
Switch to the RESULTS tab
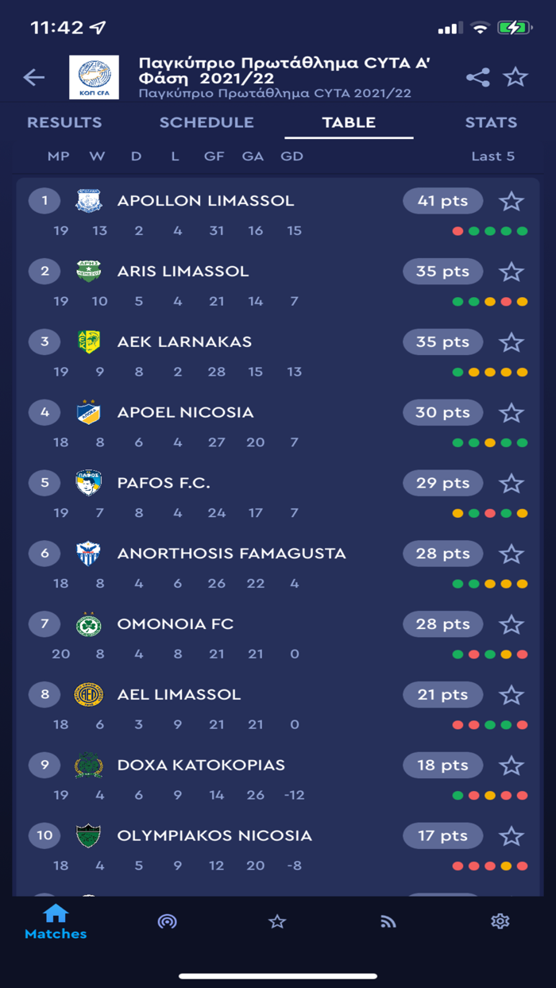[x=64, y=122]
